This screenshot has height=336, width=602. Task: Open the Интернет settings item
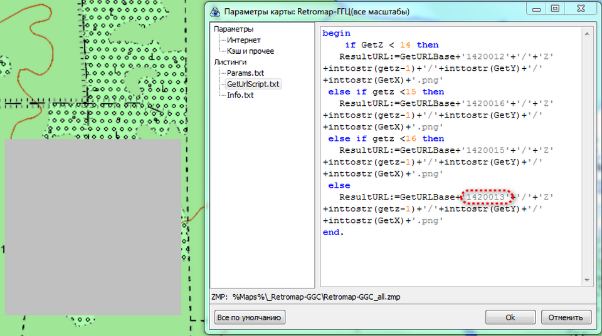[243, 40]
